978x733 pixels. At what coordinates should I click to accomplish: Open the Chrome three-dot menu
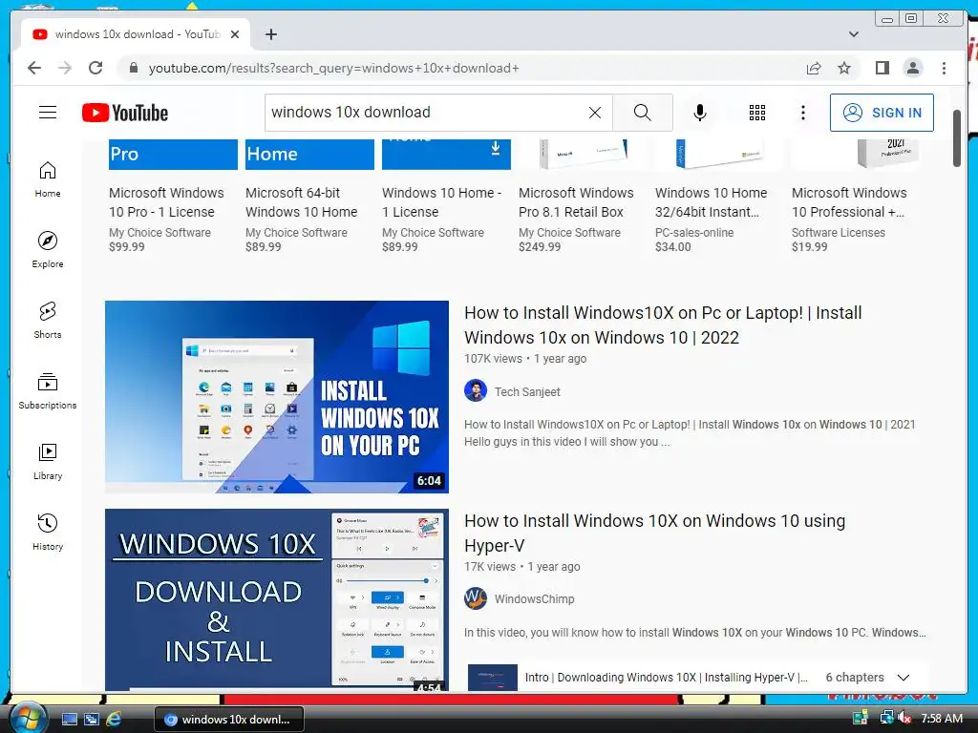(x=944, y=68)
